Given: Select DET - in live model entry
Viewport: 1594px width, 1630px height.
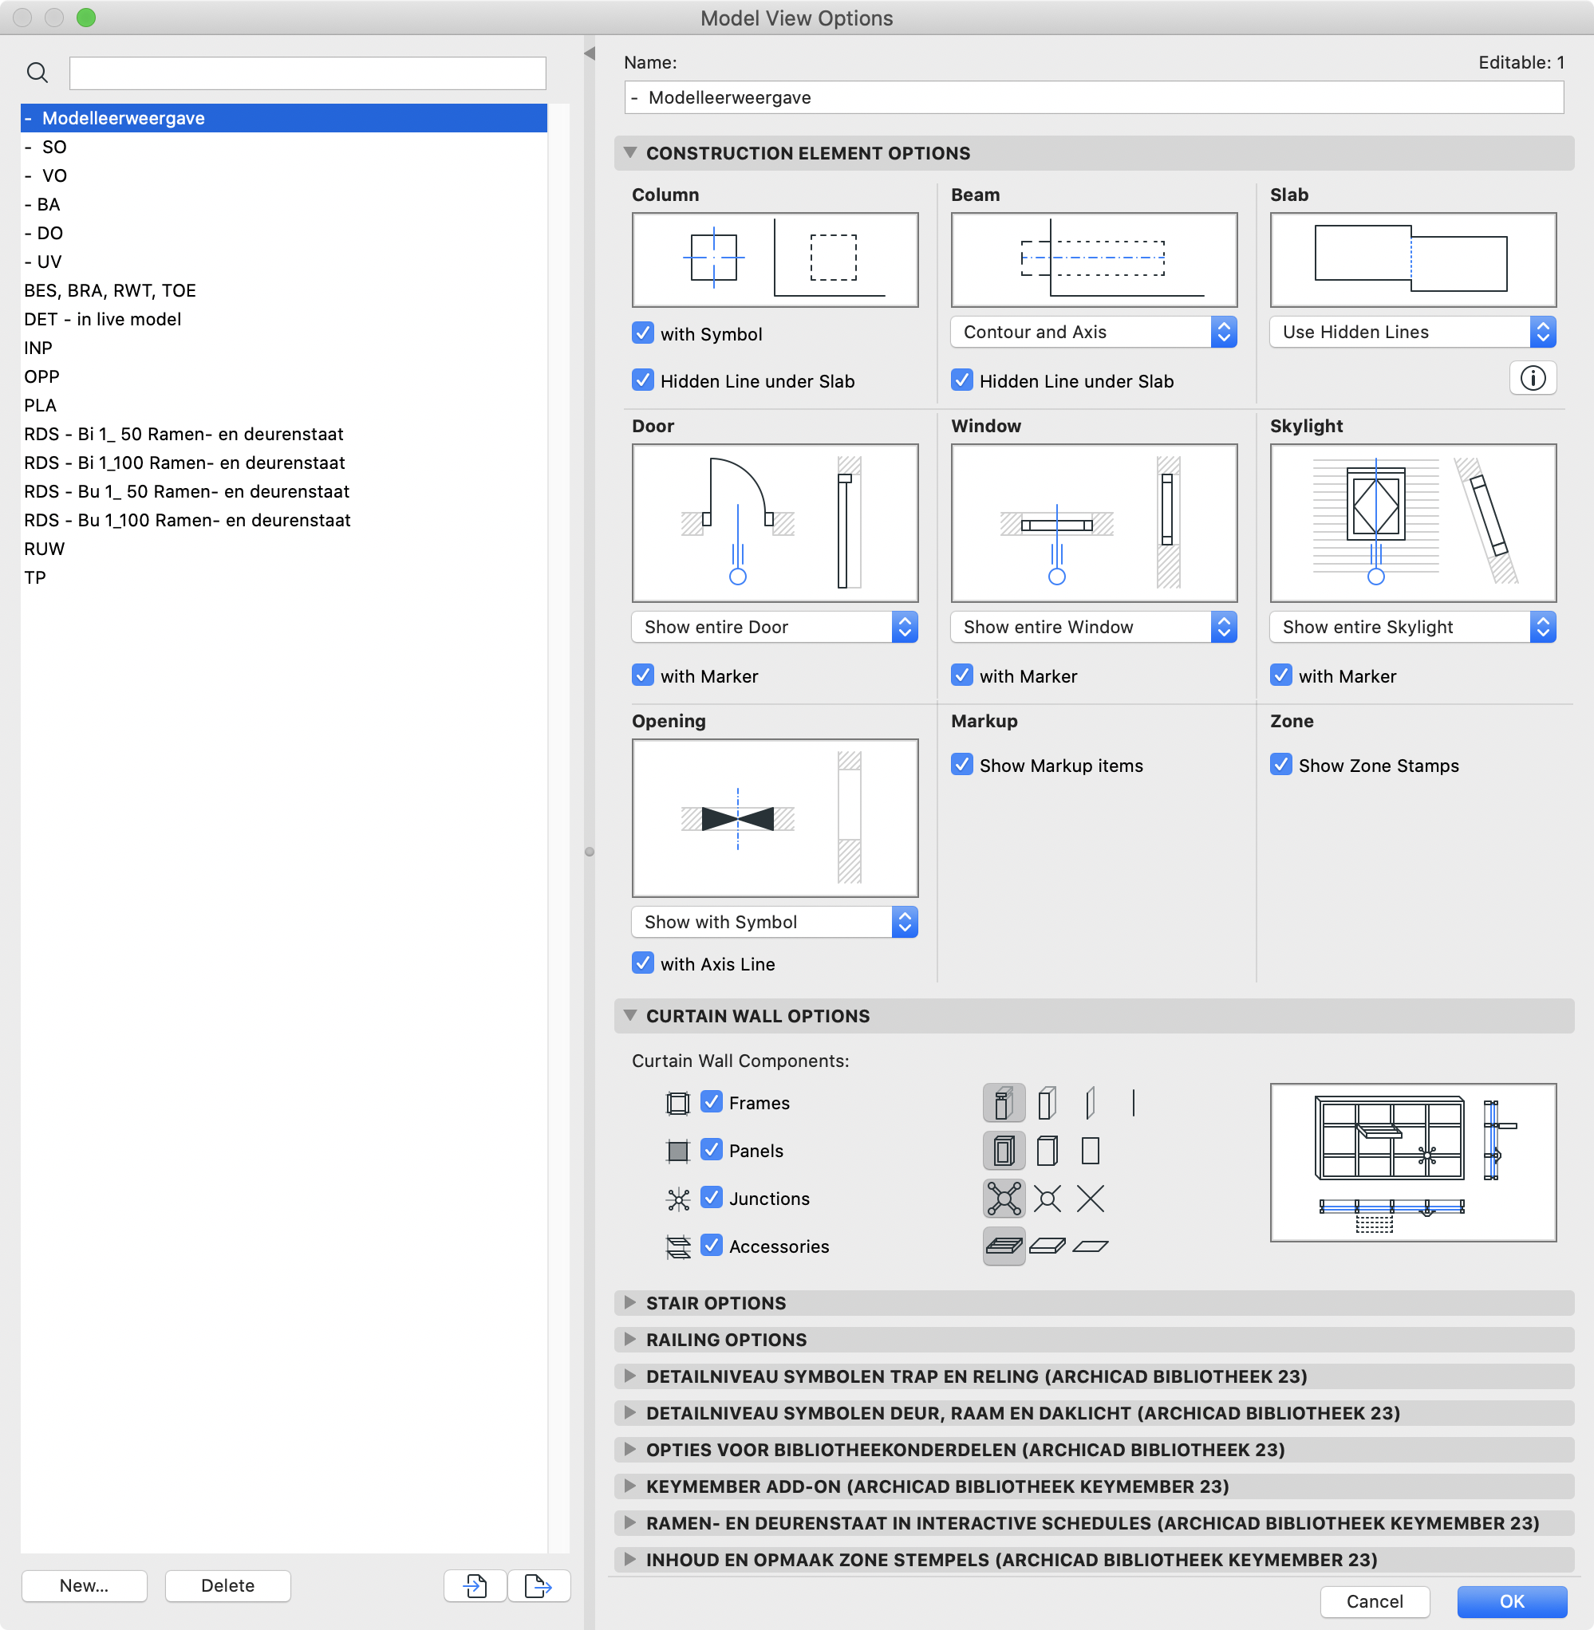Looking at the screenshot, I should click(x=284, y=320).
